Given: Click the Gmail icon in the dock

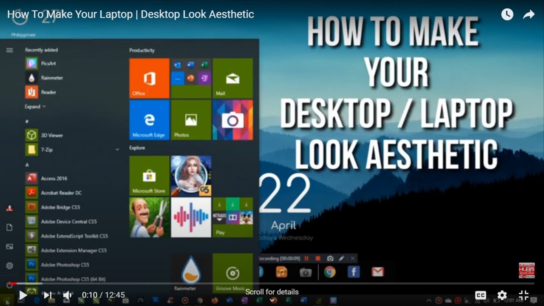Looking at the screenshot, I should [x=377, y=272].
